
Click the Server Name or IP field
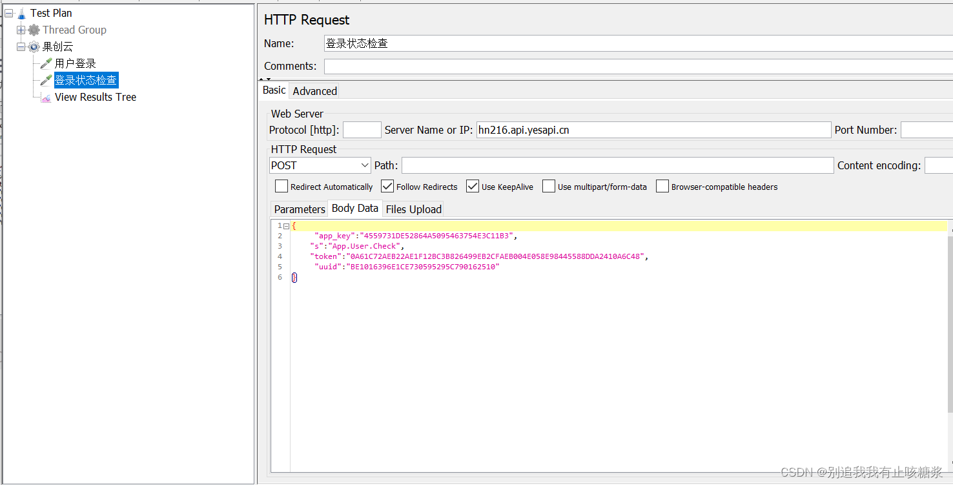(x=653, y=130)
